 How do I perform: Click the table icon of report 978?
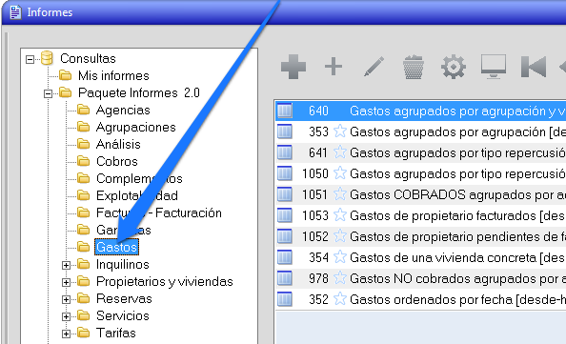coord(285,278)
